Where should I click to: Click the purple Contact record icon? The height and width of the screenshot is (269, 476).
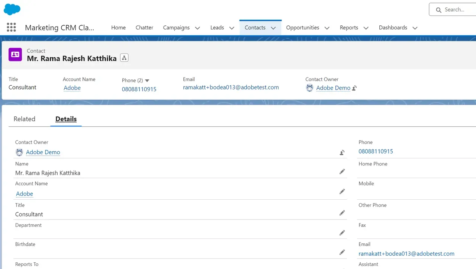point(15,54)
